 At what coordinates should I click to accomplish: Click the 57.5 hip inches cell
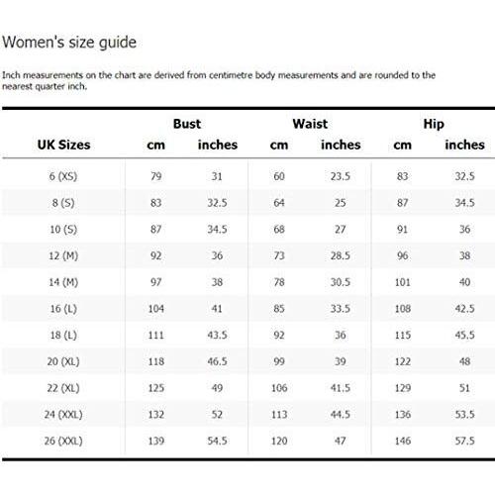point(464,441)
